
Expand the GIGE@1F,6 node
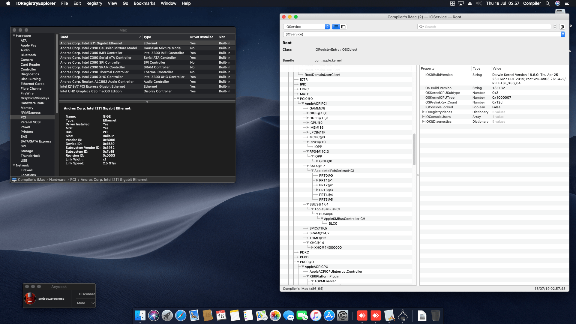coord(307,113)
